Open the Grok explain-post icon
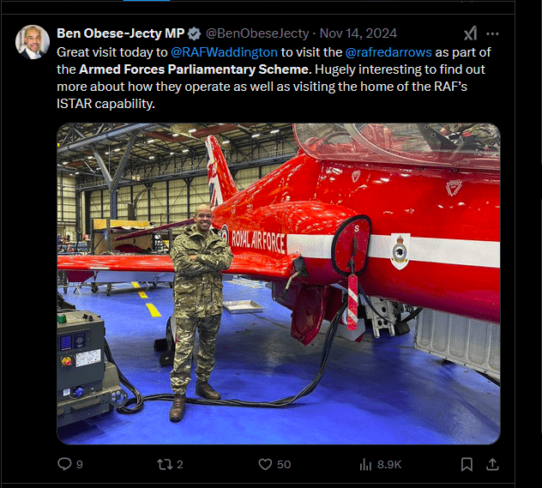The width and height of the screenshot is (542, 488). (471, 33)
